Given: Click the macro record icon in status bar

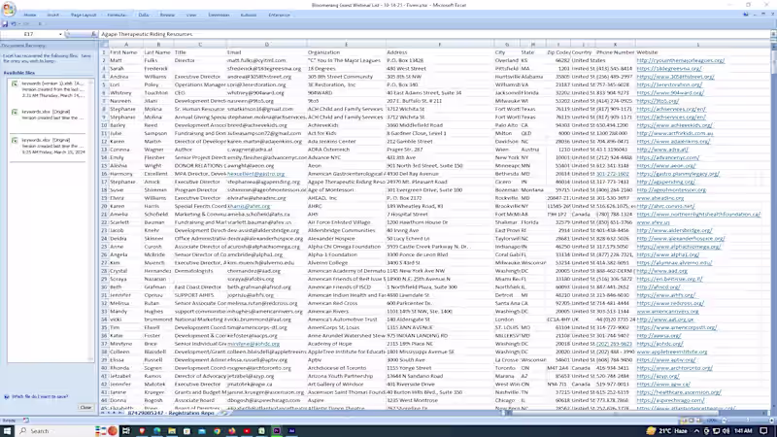Looking at the screenshot, I should (x=26, y=420).
